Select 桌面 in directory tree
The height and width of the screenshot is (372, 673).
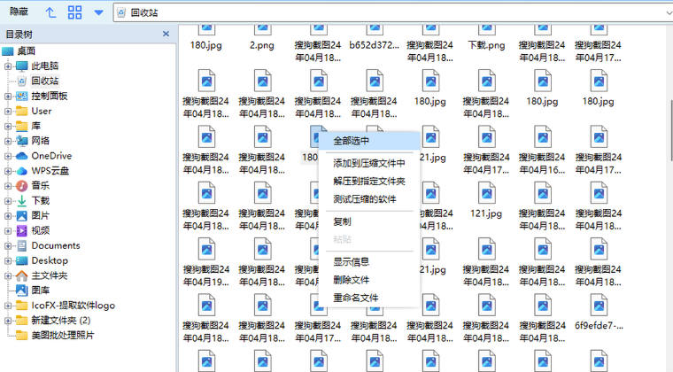pyautogui.click(x=27, y=51)
